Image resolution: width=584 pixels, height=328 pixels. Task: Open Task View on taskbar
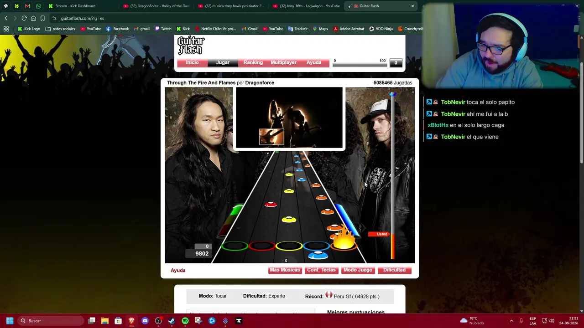[92, 321]
